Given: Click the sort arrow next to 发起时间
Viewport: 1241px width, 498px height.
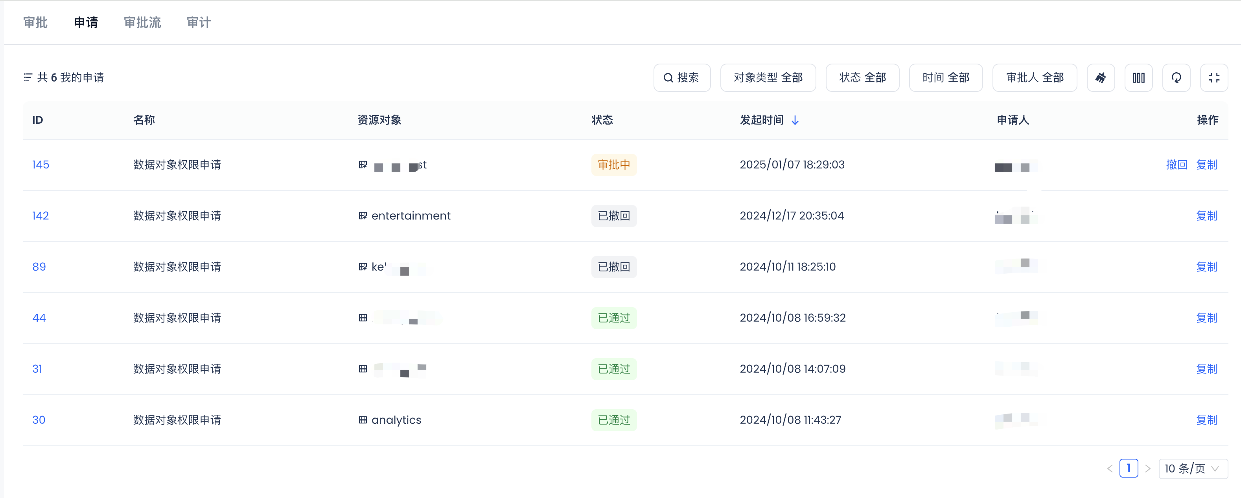Looking at the screenshot, I should tap(795, 120).
